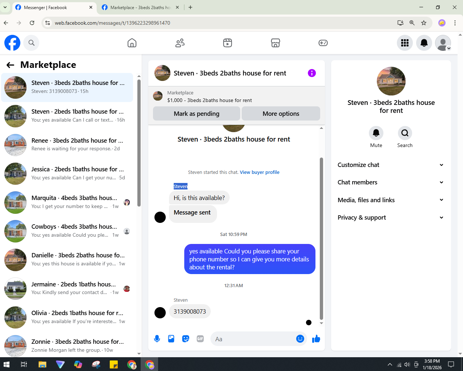Open Facebook search magnifier
Screen dimensions: 463x371
pos(32,43)
